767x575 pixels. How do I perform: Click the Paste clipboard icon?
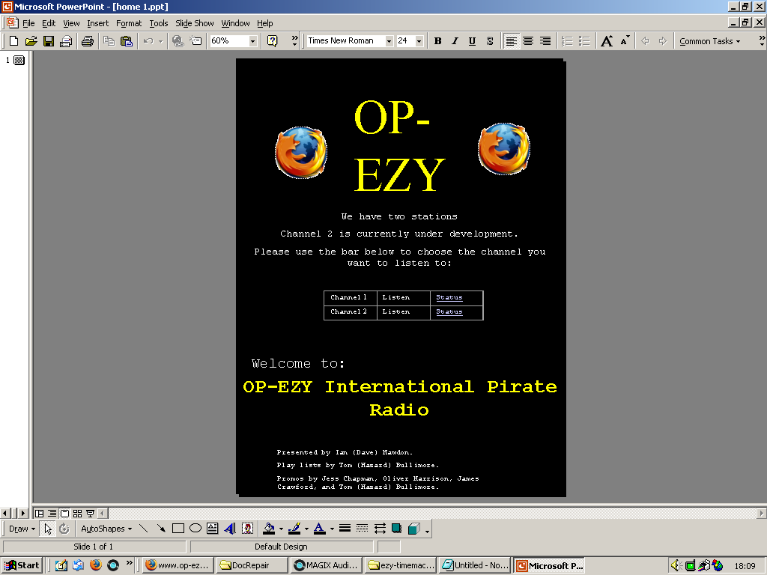pos(126,41)
